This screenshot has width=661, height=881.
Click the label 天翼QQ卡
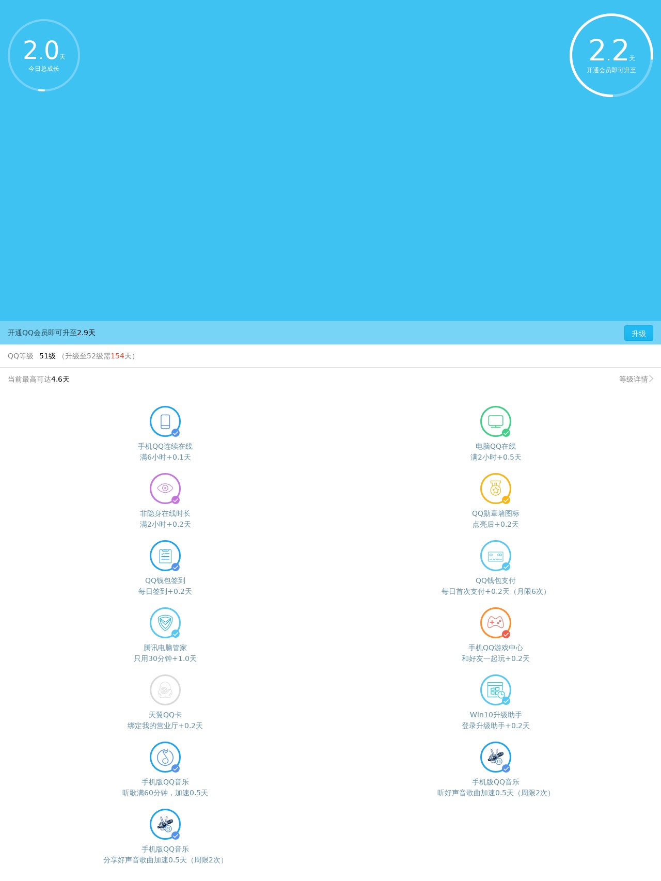[x=165, y=715]
